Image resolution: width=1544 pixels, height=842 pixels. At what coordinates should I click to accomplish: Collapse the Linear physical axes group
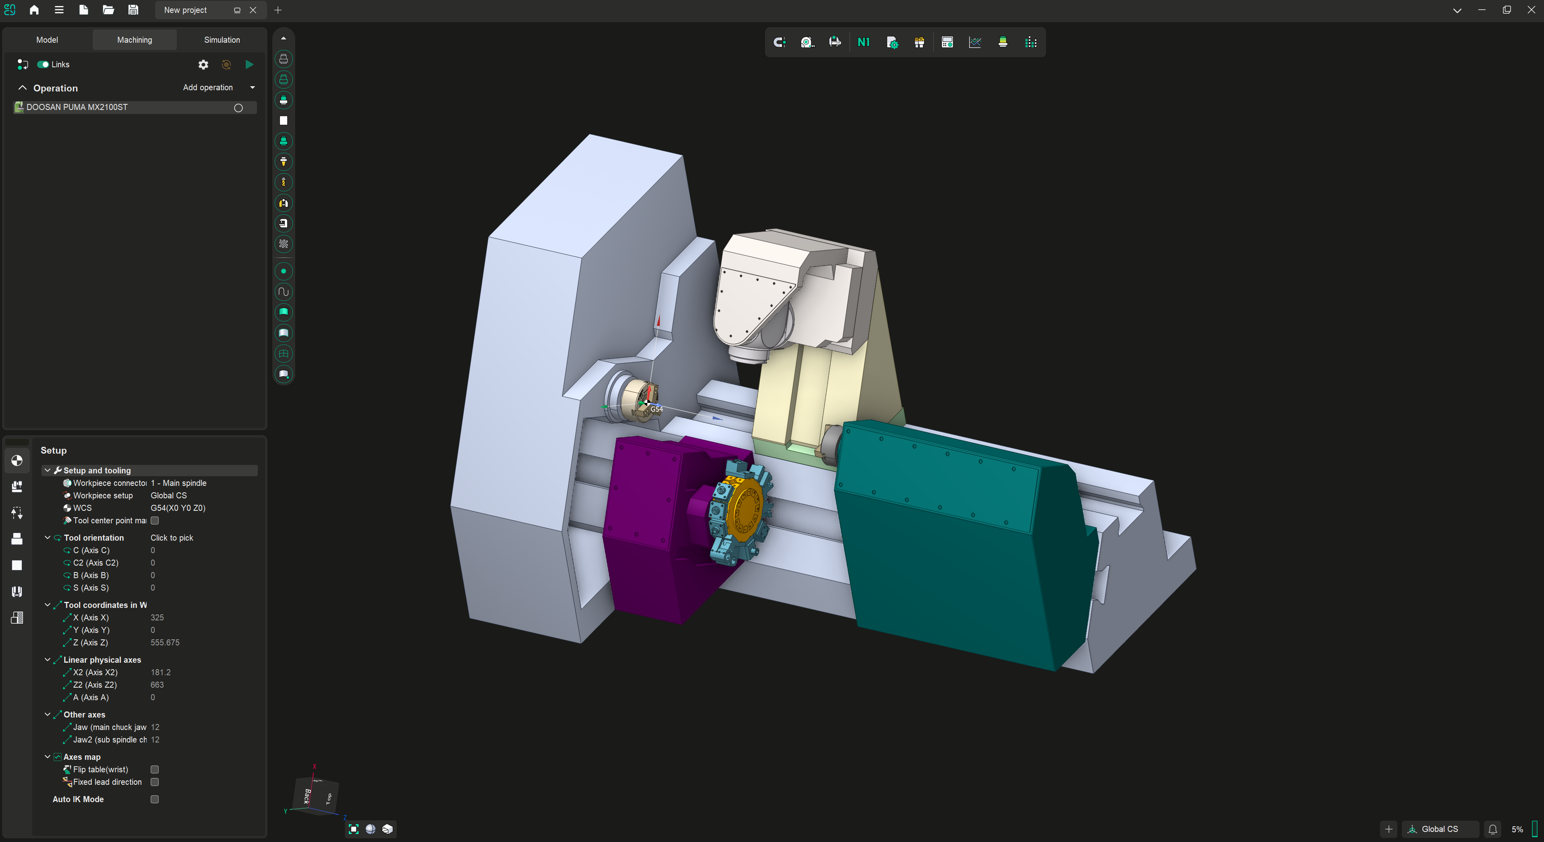48,659
